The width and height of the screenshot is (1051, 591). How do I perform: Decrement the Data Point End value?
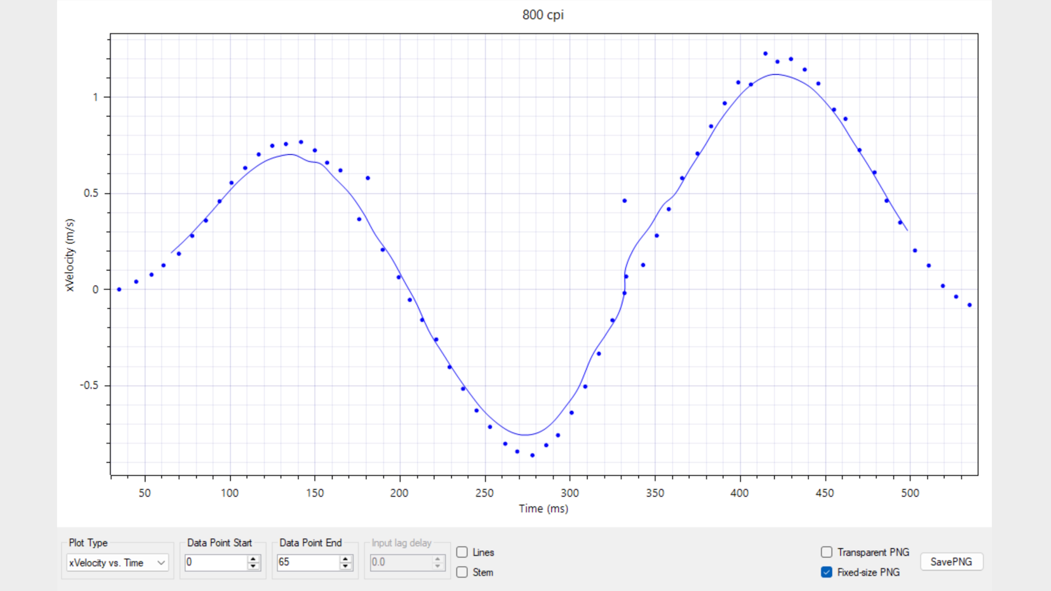(x=346, y=566)
